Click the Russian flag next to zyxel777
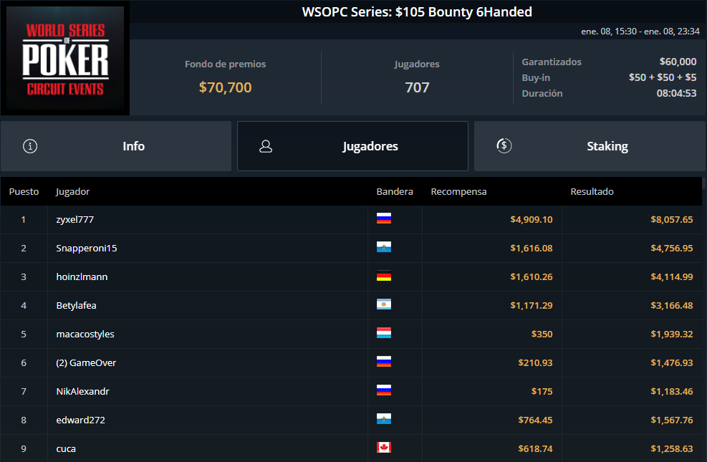The width and height of the screenshot is (707, 462). [384, 218]
